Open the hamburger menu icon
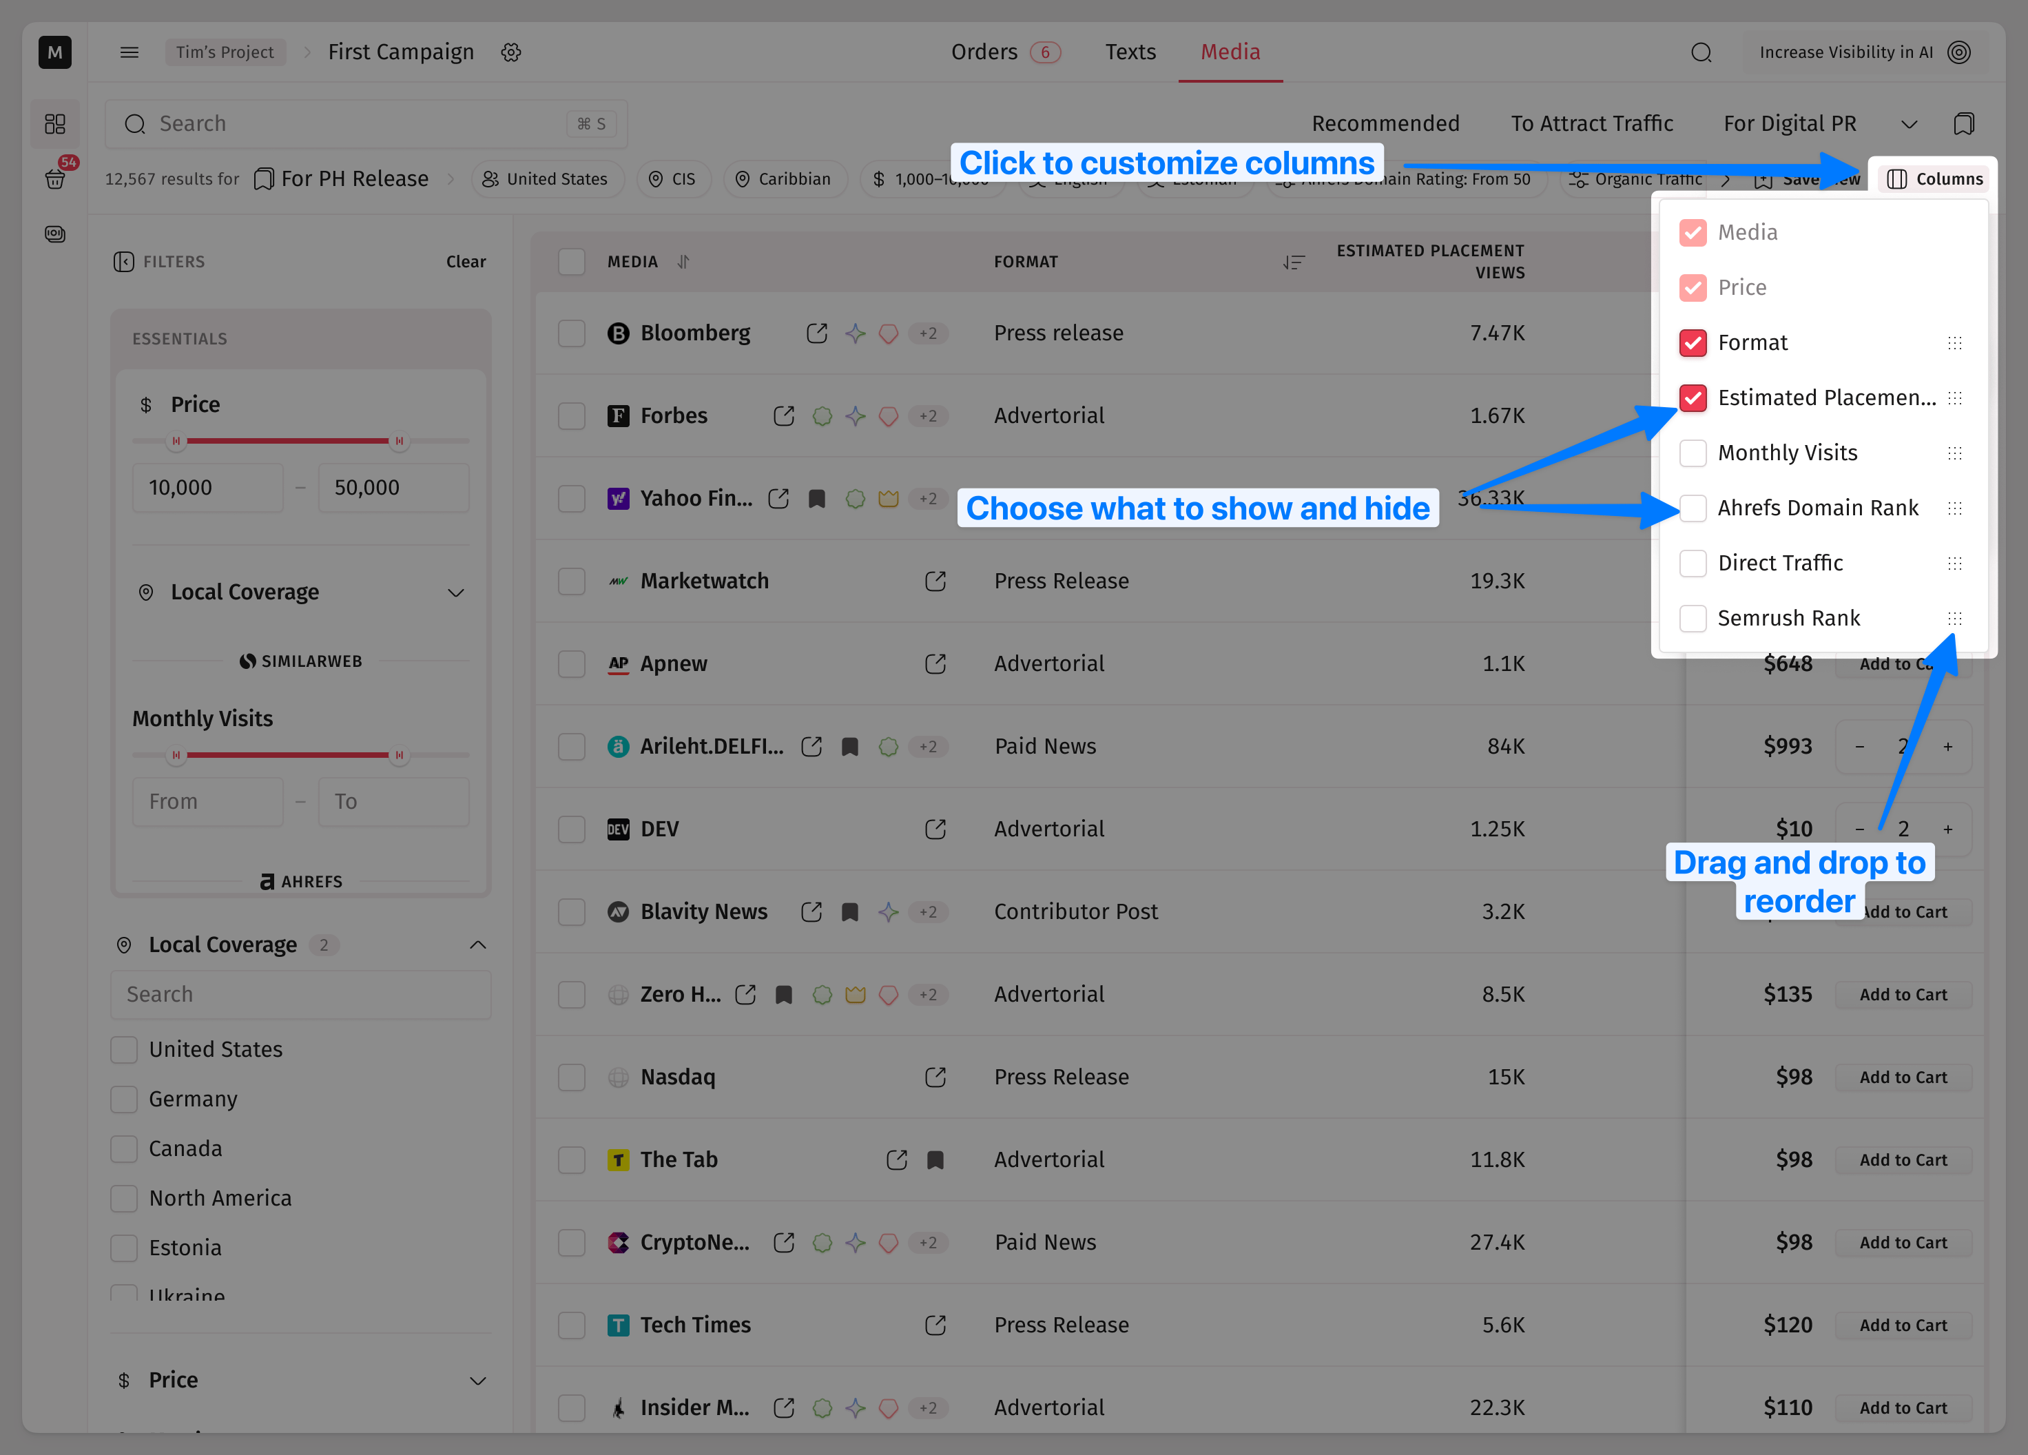Image resolution: width=2028 pixels, height=1455 pixels. point(129,53)
